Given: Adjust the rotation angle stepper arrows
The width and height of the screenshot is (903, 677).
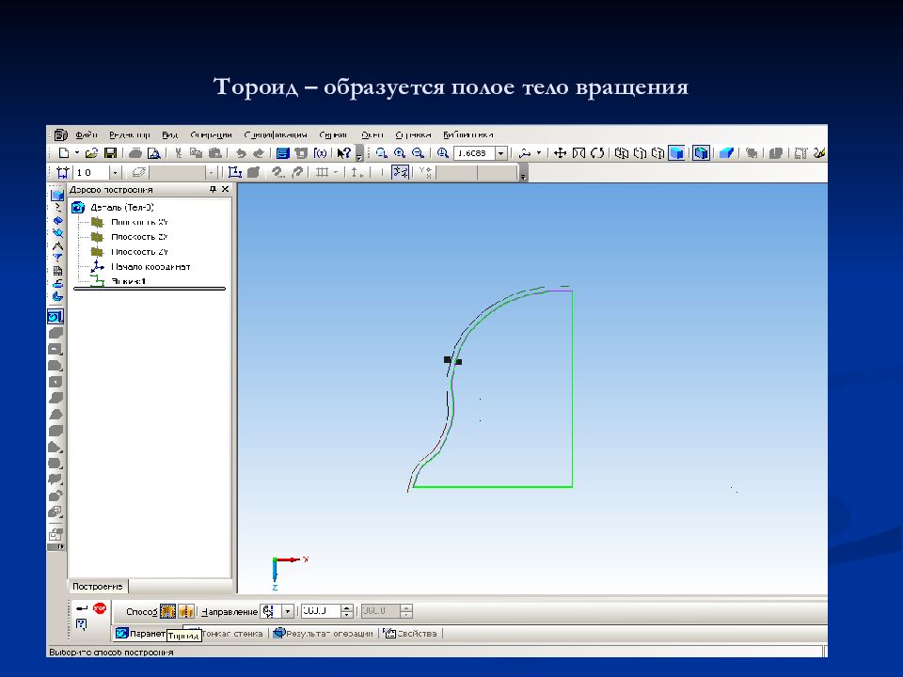Looking at the screenshot, I should point(347,611).
